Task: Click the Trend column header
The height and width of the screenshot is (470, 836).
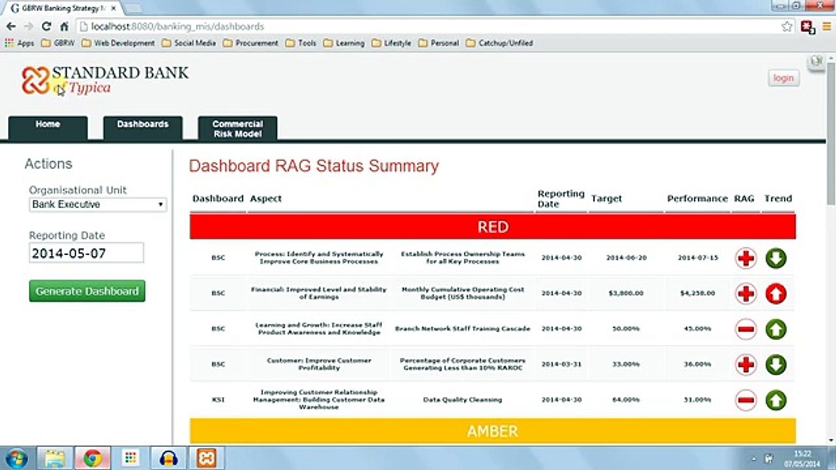Action: click(x=778, y=198)
